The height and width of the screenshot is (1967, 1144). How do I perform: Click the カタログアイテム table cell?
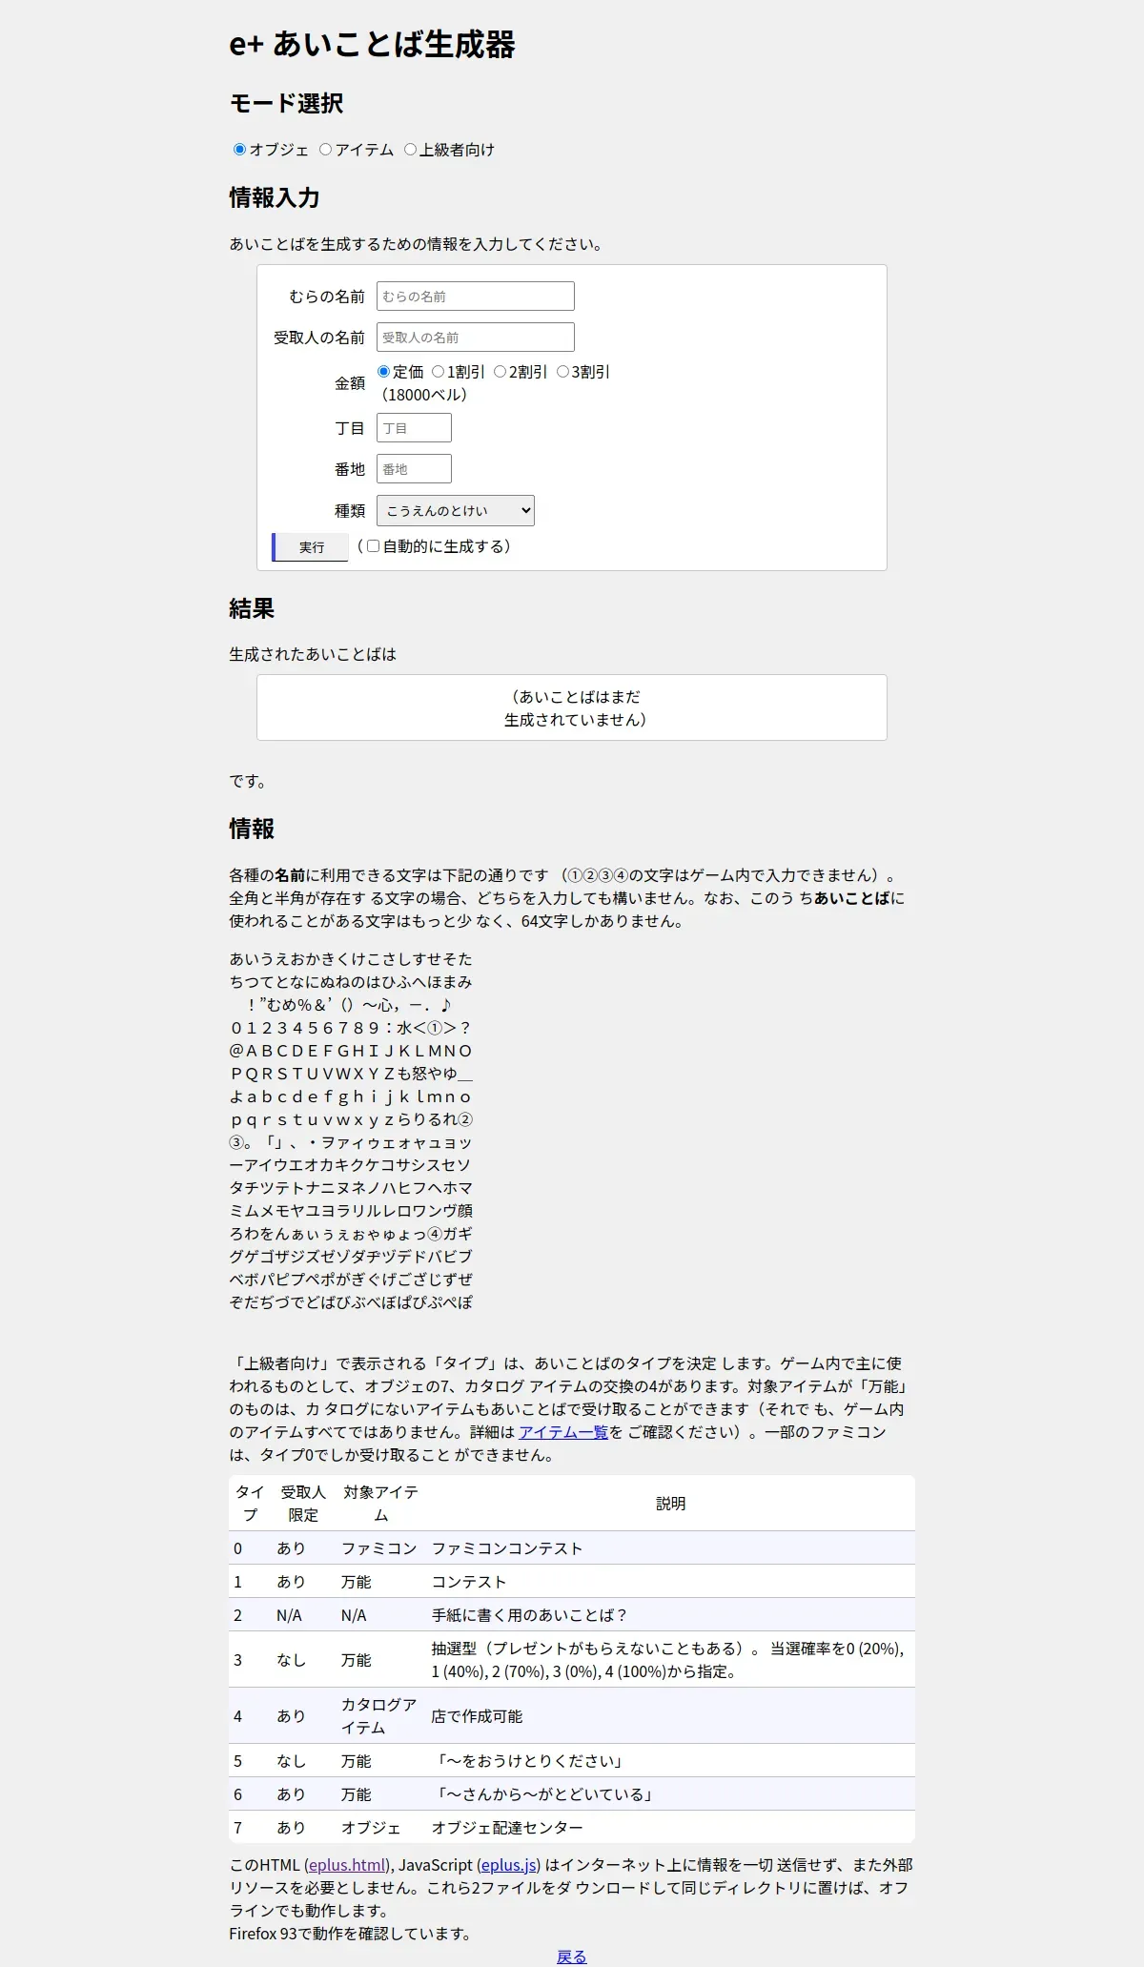coord(379,1716)
